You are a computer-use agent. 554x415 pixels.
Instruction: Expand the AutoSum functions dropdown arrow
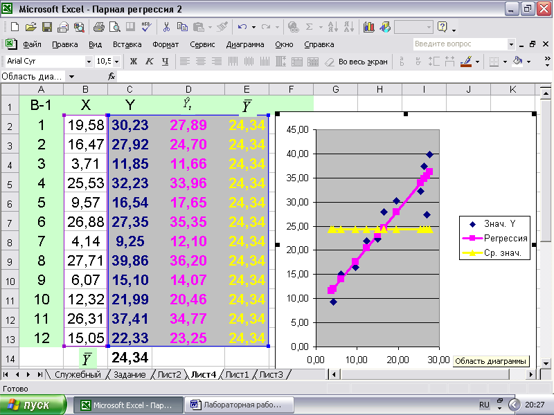pyautogui.click(x=321, y=27)
